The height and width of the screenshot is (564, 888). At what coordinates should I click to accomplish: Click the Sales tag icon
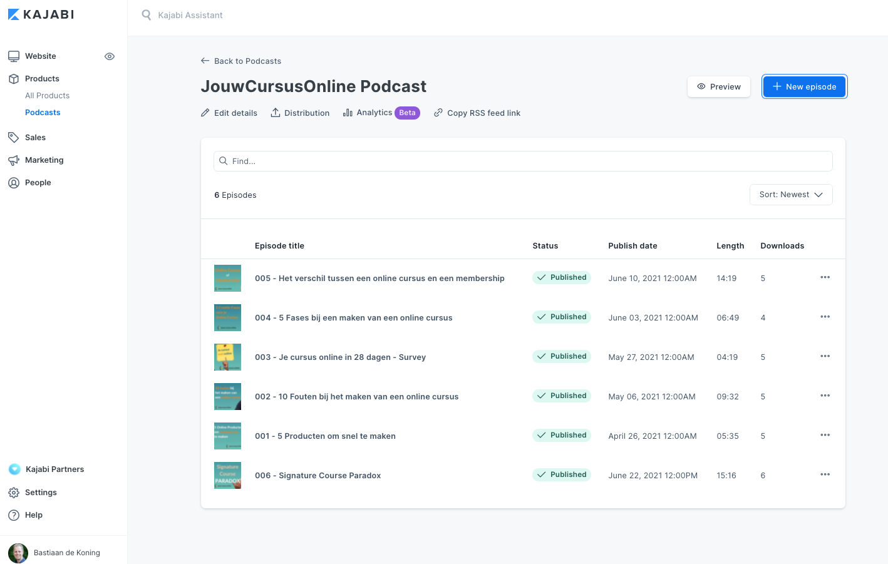[14, 138]
